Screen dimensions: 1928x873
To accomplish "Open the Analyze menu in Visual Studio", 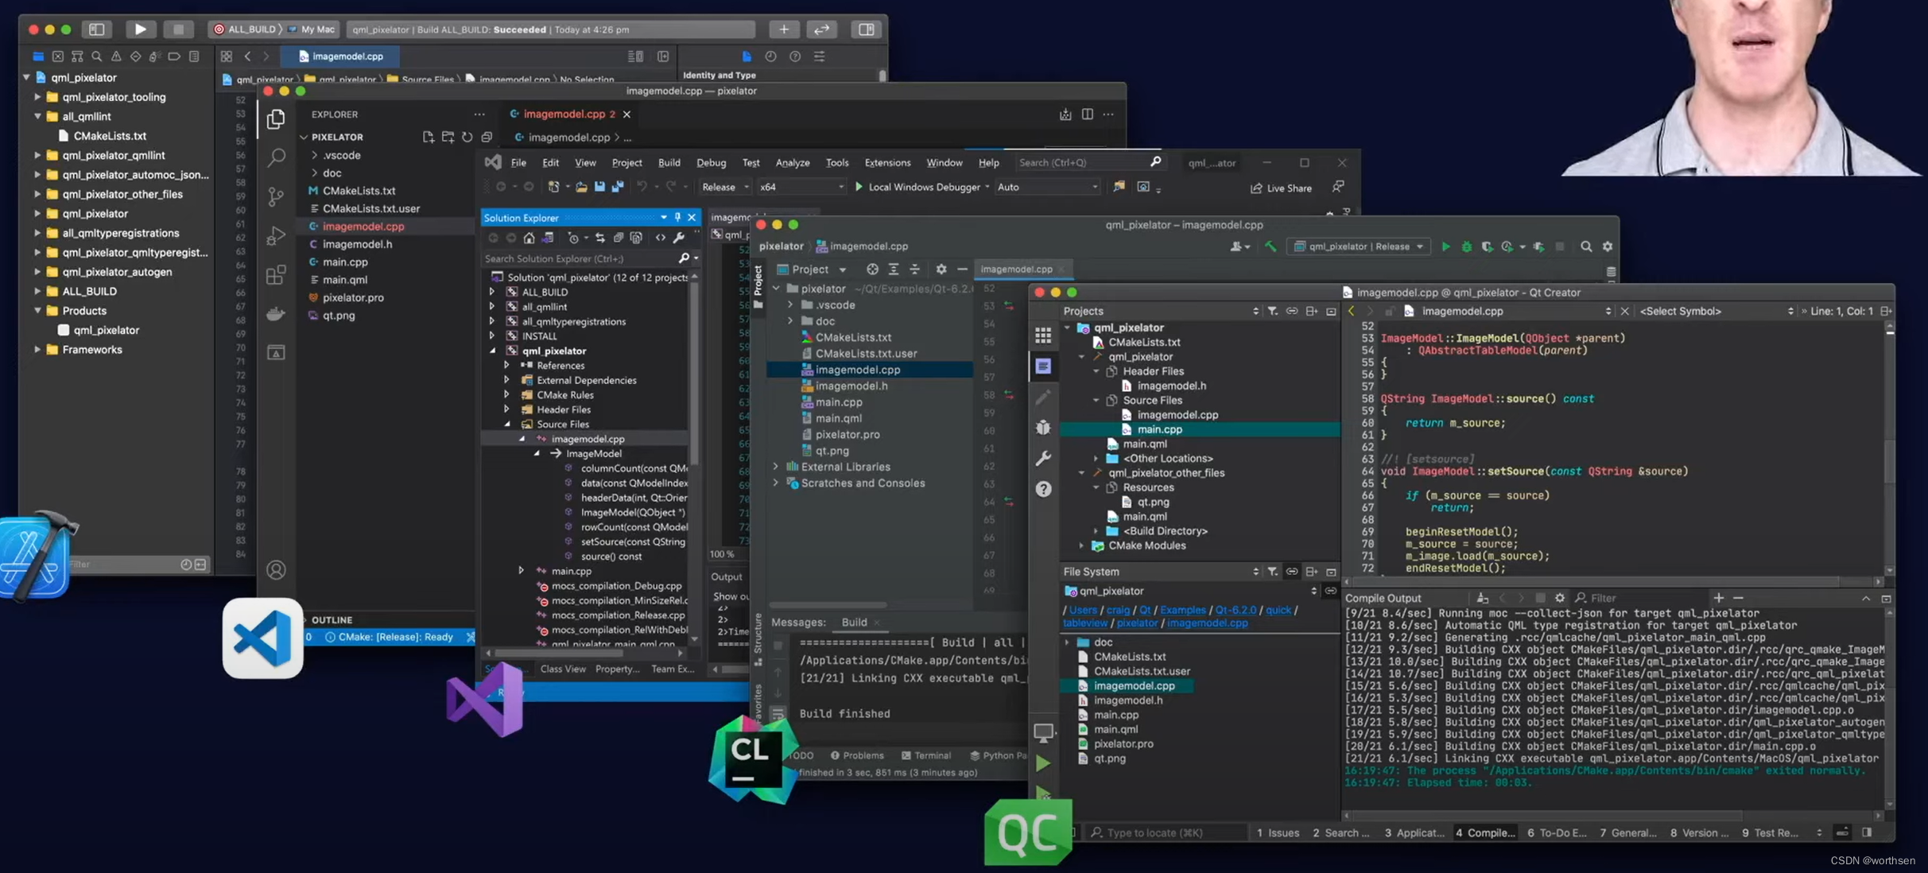I will [x=792, y=162].
